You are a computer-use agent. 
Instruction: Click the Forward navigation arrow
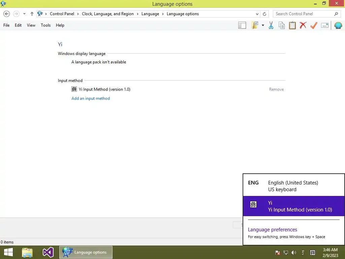(16, 14)
